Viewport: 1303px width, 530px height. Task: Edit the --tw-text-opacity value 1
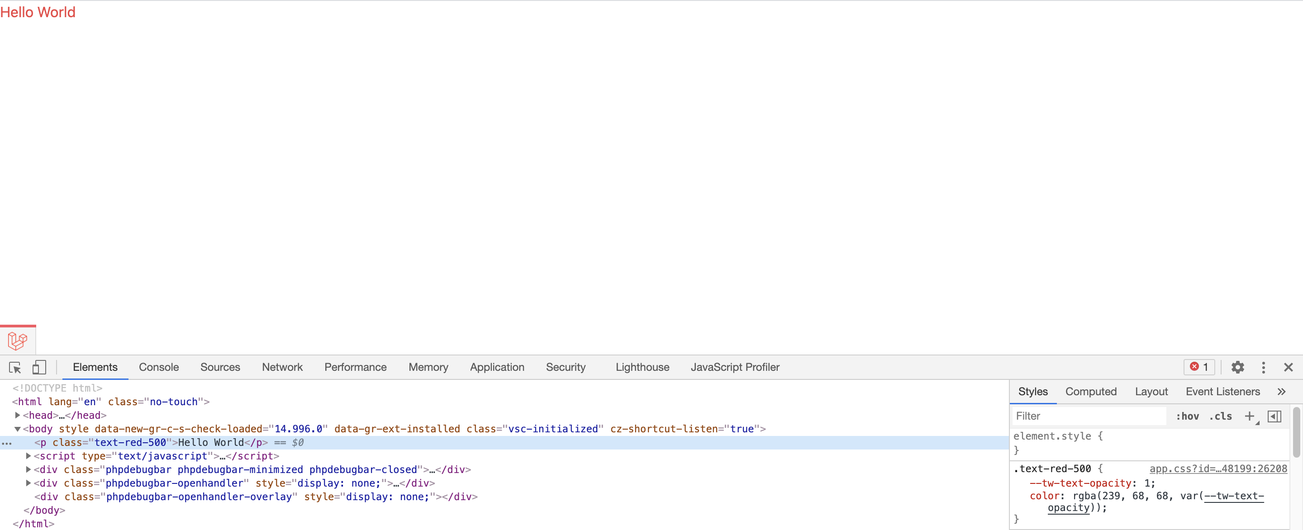pos(1147,483)
